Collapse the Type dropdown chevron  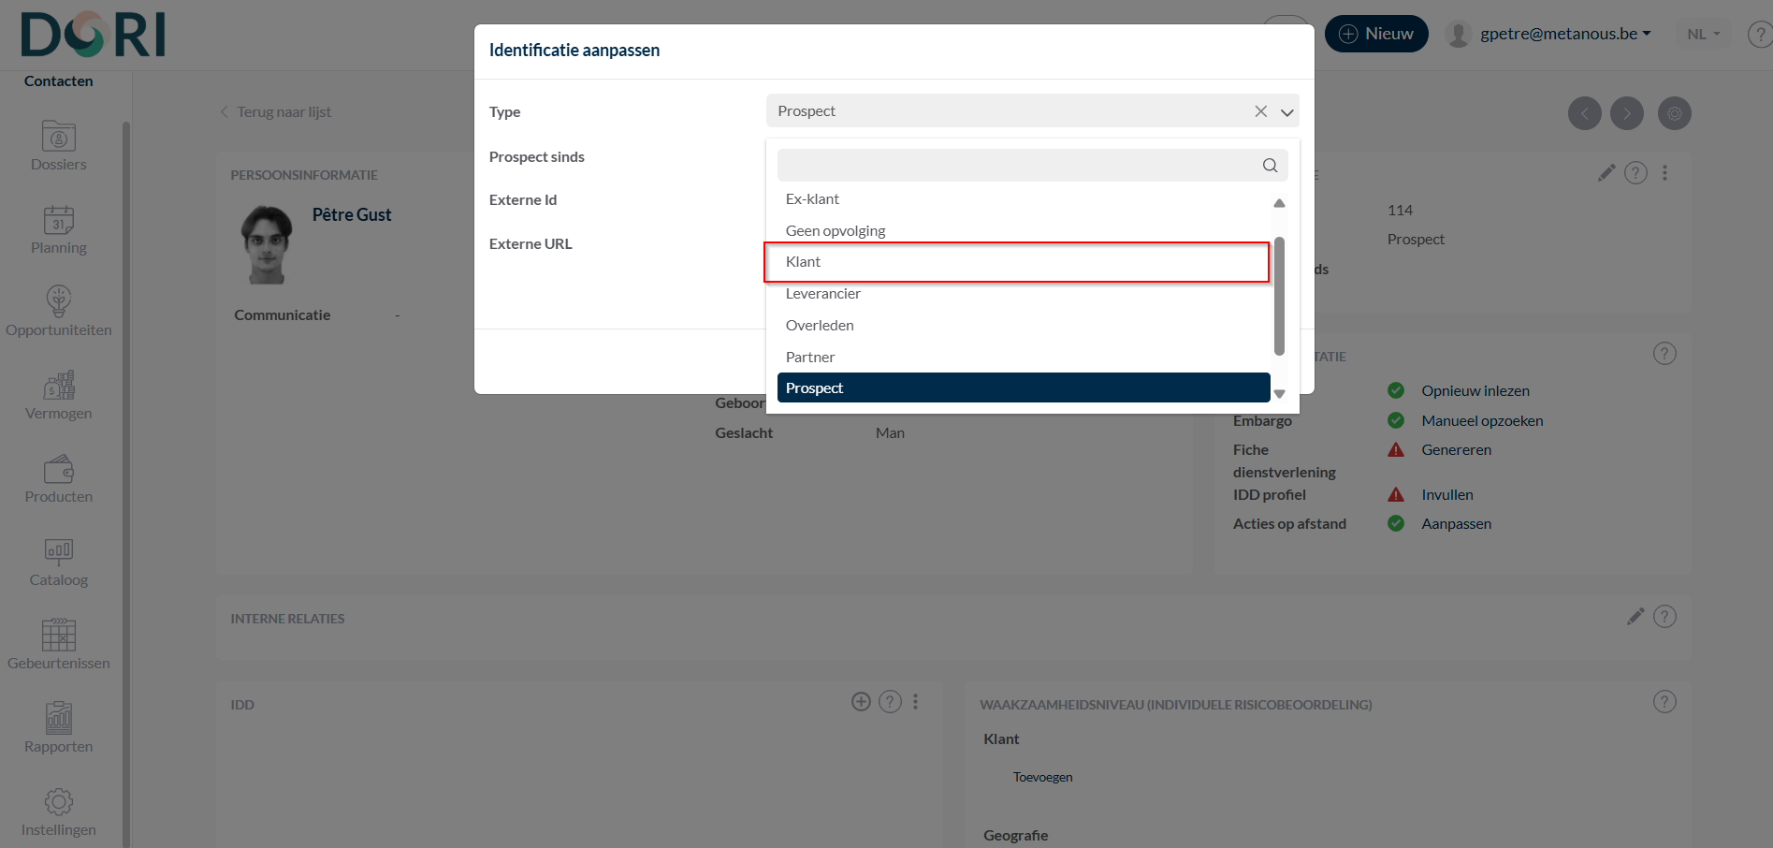pos(1287,112)
